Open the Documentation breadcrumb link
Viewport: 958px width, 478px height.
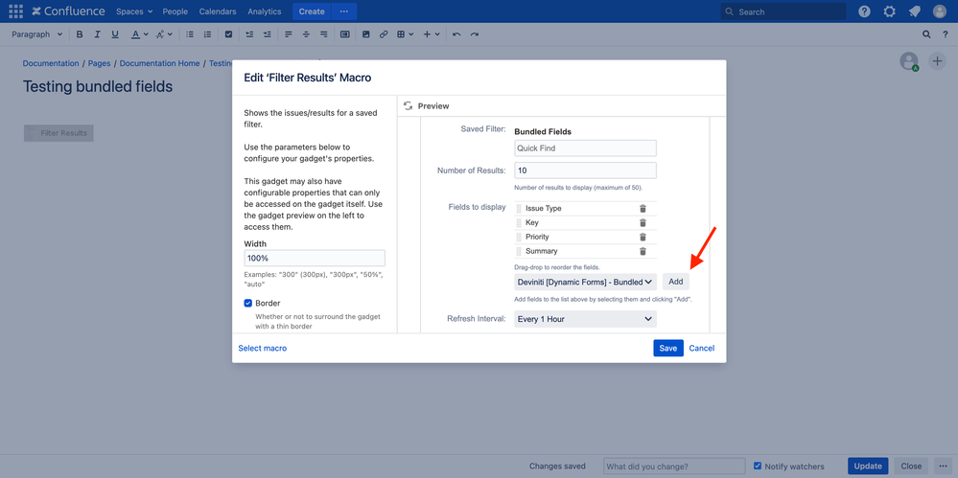coord(51,63)
